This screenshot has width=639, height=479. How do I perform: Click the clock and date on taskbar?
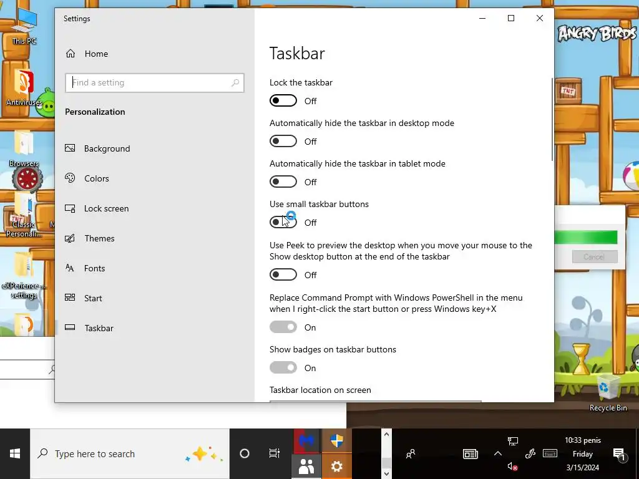click(x=583, y=453)
